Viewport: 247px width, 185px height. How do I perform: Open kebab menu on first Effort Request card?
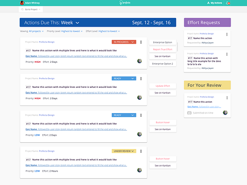[x=227, y=34]
